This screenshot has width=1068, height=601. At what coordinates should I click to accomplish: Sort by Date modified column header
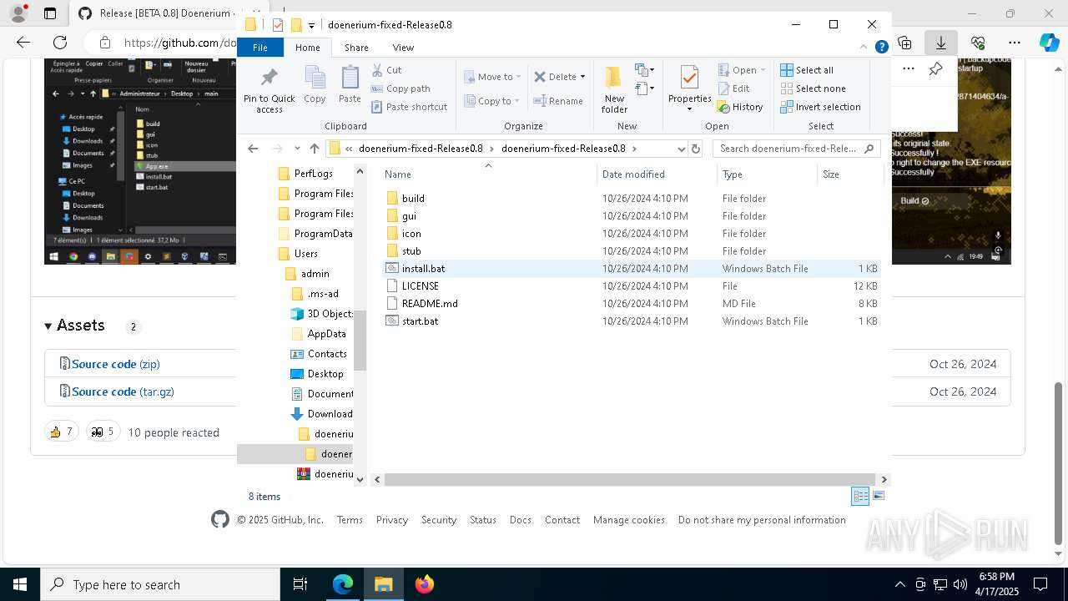tap(657, 174)
